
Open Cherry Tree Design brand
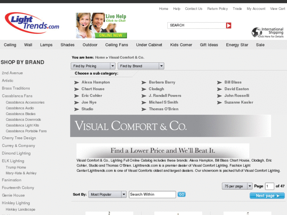19,138
